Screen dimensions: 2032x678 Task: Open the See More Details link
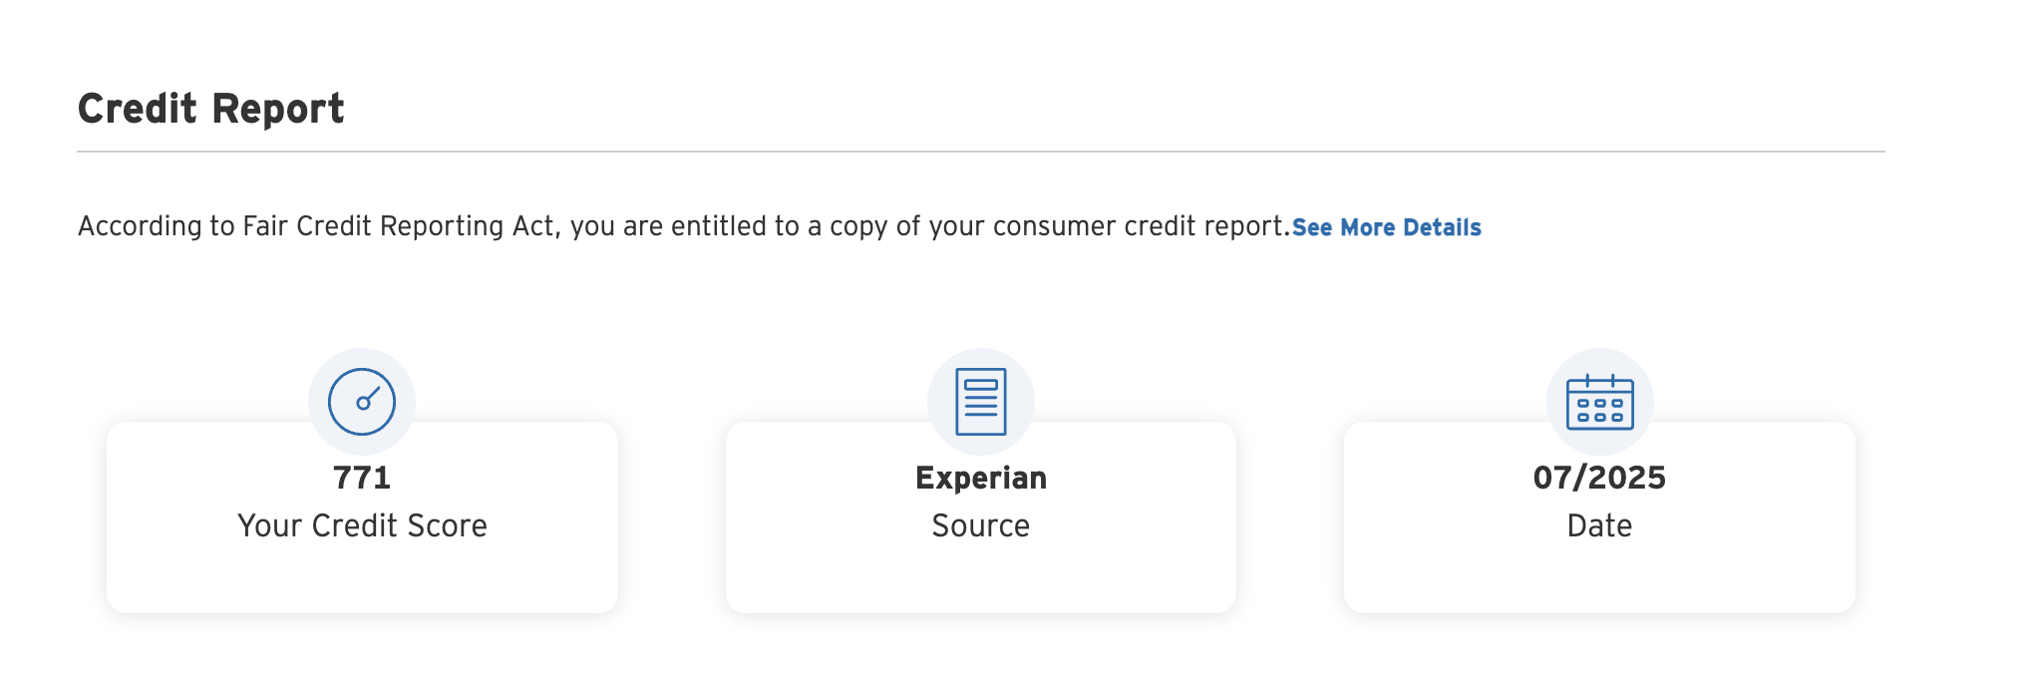coord(1386,227)
